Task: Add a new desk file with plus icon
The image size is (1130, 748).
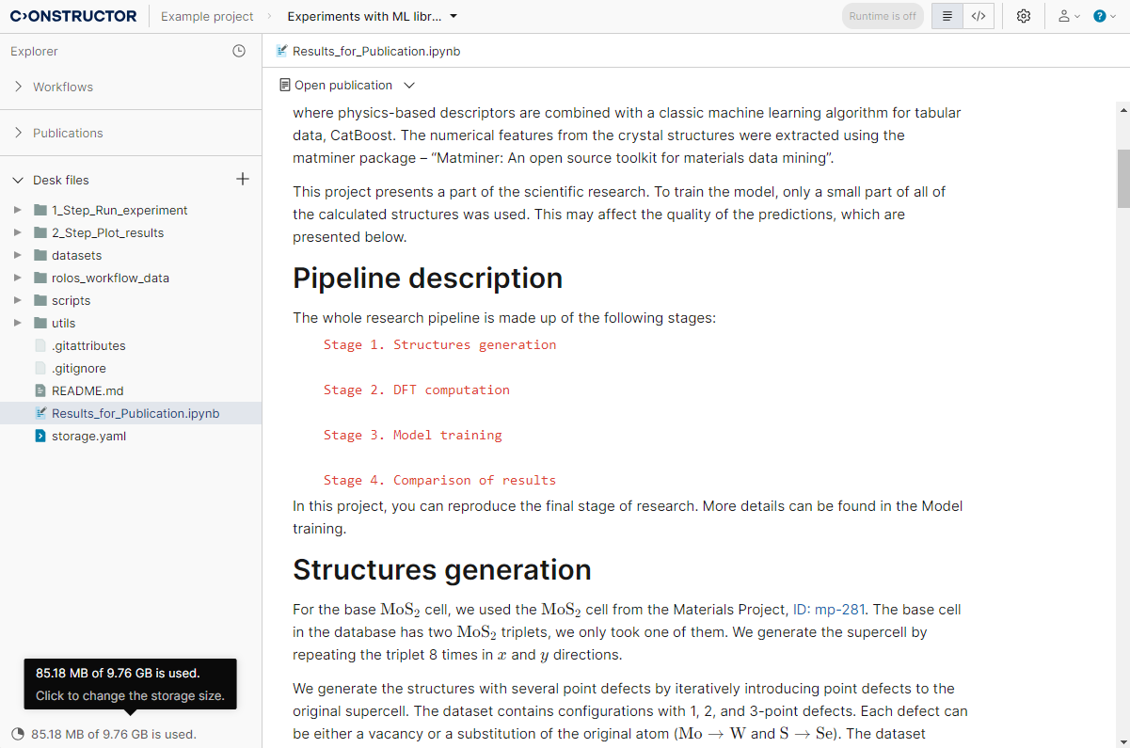Action: [242, 179]
